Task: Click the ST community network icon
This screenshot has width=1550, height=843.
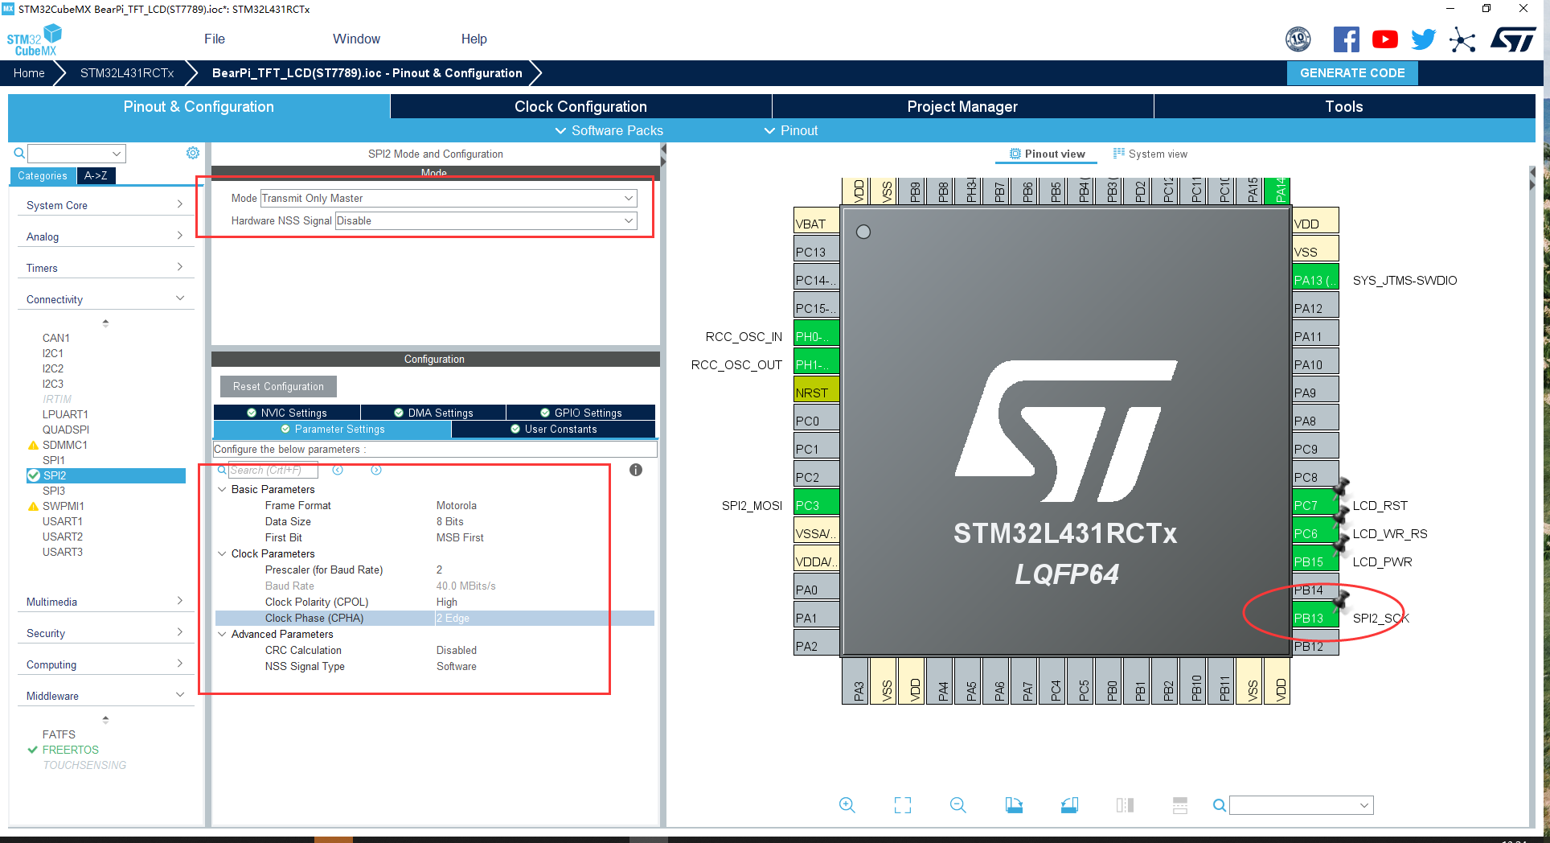Action: point(1462,39)
